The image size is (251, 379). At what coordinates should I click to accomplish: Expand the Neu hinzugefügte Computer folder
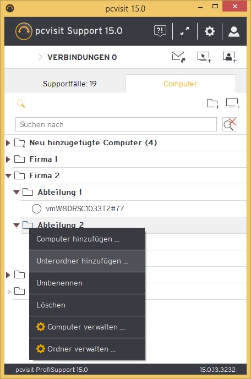[8, 143]
